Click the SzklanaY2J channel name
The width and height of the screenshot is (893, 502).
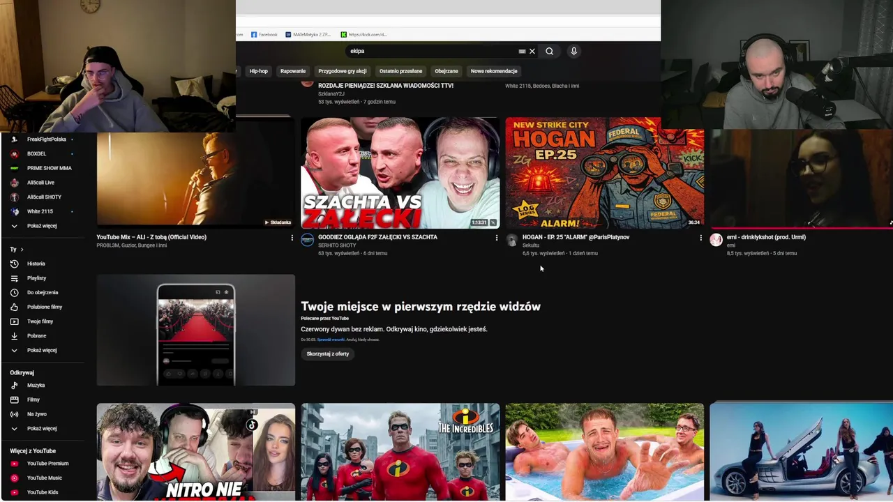(331, 93)
